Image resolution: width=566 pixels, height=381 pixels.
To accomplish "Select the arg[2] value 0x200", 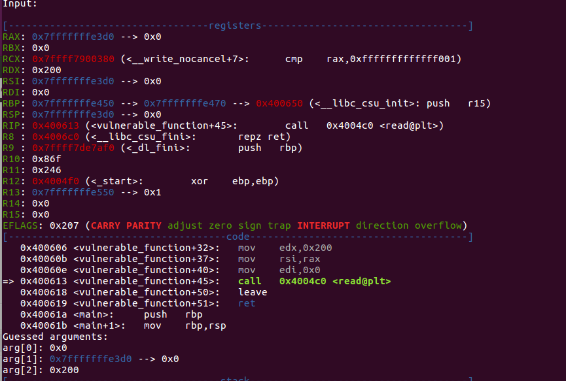I will point(64,370).
